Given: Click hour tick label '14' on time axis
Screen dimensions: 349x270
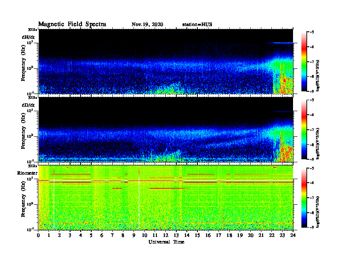Looking at the screenshot, I should coord(187,236).
